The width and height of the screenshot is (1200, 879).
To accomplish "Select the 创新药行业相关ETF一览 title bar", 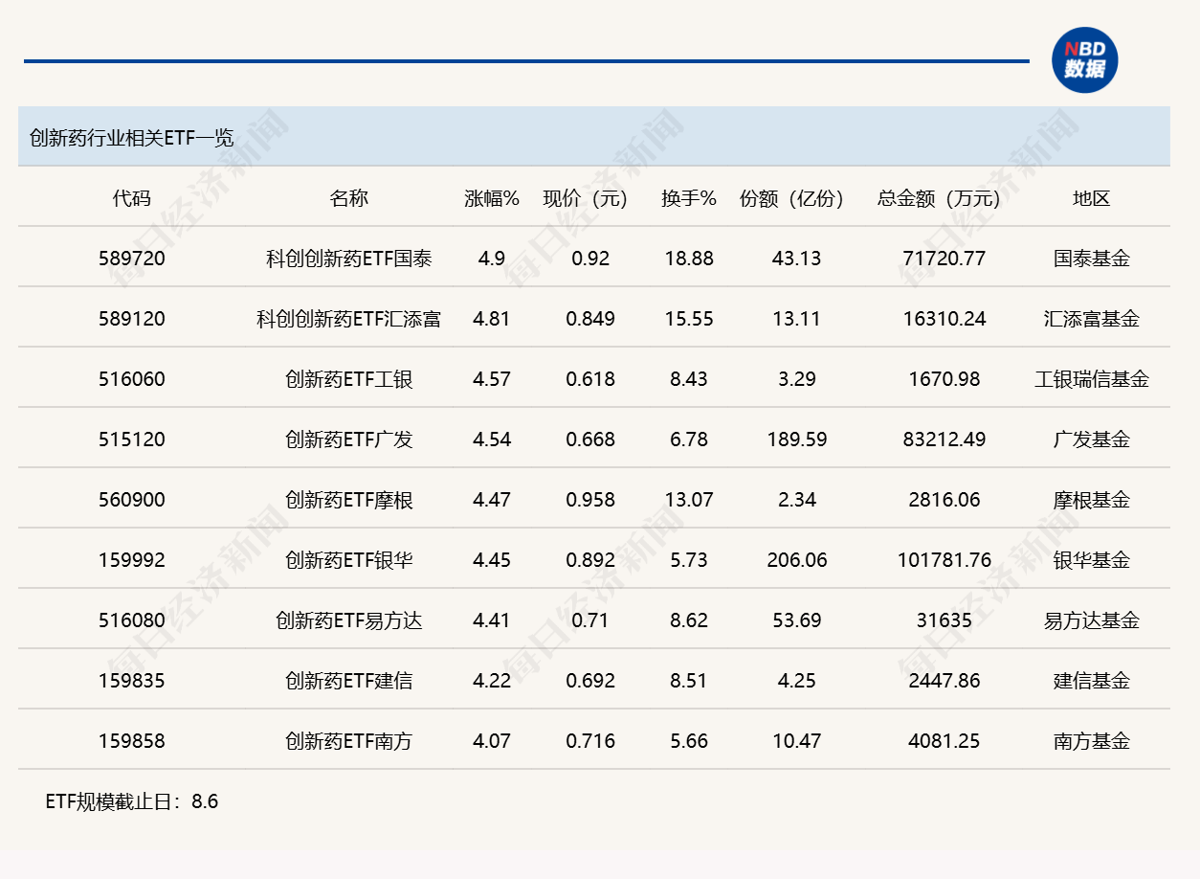I will [593, 136].
